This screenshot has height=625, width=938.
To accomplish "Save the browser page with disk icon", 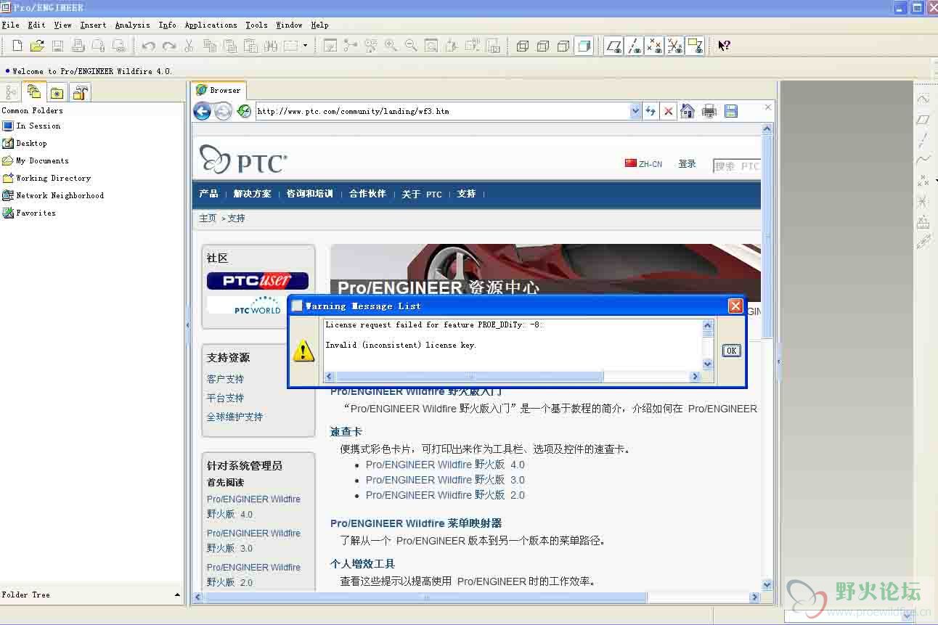I will pyautogui.click(x=731, y=111).
